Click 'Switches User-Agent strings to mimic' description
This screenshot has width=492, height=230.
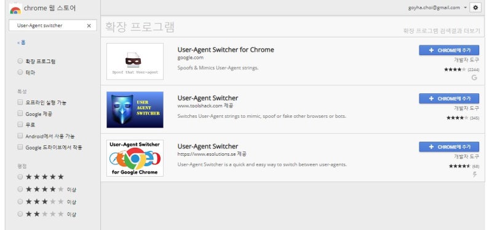point(262,116)
